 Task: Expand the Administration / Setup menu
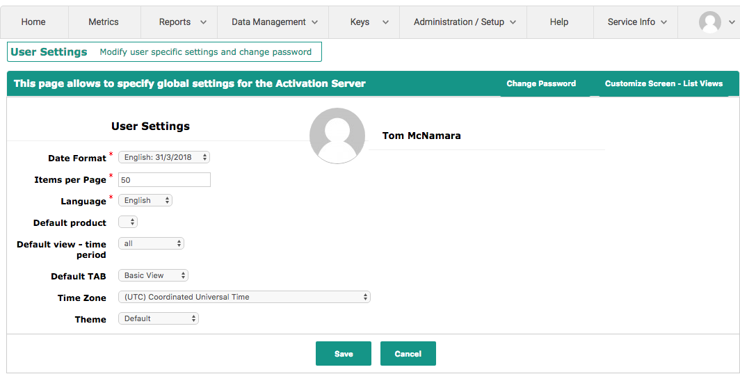pyautogui.click(x=464, y=22)
